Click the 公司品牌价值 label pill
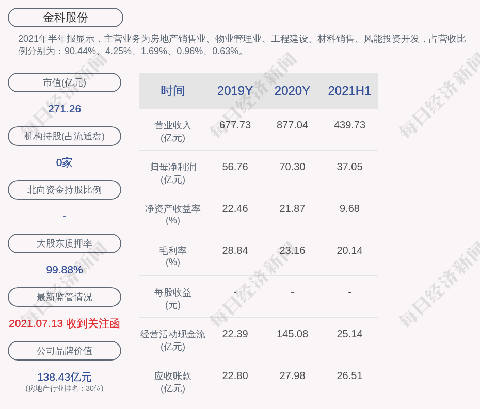Viewport: 480px width, 409px height. click(x=65, y=351)
